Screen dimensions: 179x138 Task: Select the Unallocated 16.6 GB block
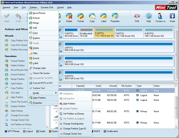click(86, 33)
